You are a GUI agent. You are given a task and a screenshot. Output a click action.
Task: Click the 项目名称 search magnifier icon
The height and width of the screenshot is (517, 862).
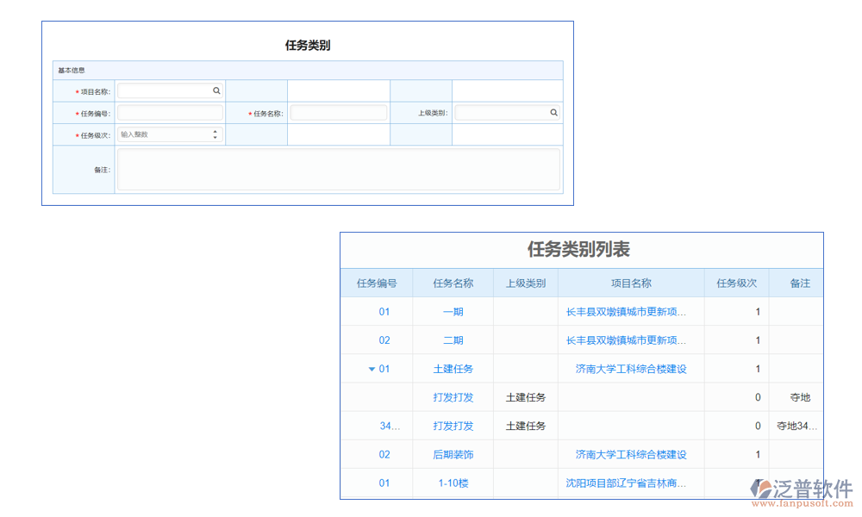215,90
